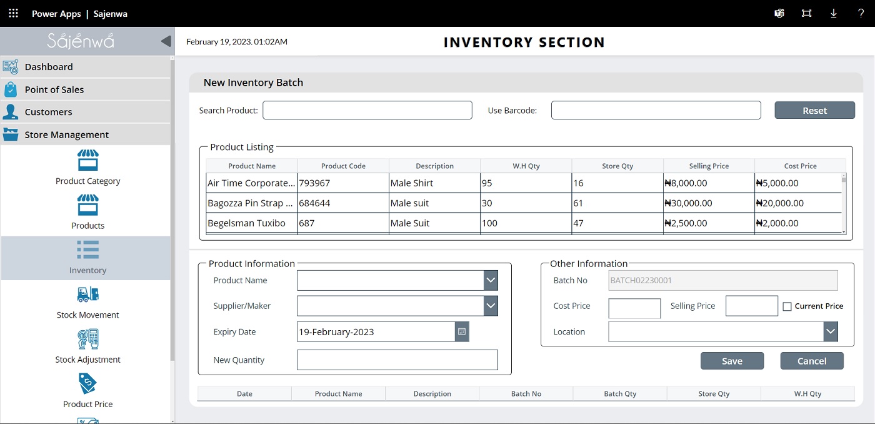Expand the Location dropdown
Screen dimensions: 875x424
[x=830, y=331]
